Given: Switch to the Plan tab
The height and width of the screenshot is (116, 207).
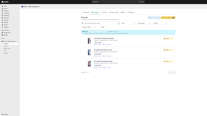Looking at the screenshot, I should coord(123,12).
